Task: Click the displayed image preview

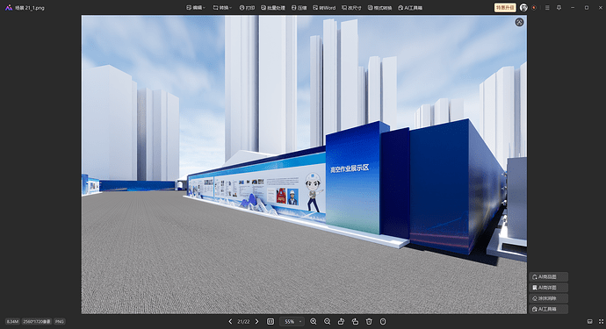Action: coord(304,164)
